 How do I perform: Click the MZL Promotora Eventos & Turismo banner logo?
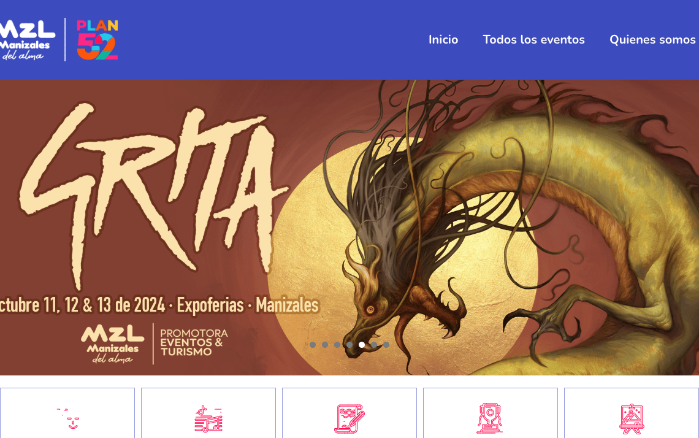155,344
